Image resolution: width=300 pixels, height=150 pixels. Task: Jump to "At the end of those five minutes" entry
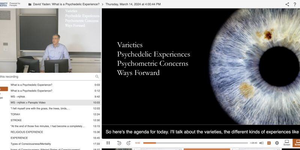(55, 126)
